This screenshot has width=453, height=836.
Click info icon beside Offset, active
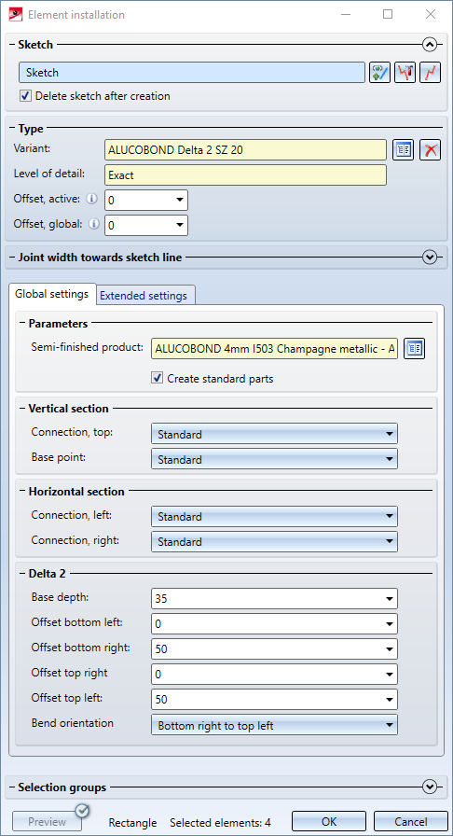pos(92,199)
